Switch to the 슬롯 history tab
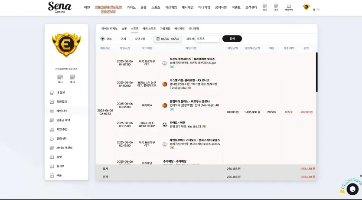This screenshot has height=200, width=362. [x=124, y=29]
